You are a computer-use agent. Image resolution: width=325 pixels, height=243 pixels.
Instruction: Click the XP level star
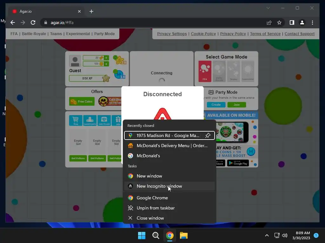pos(106,78)
